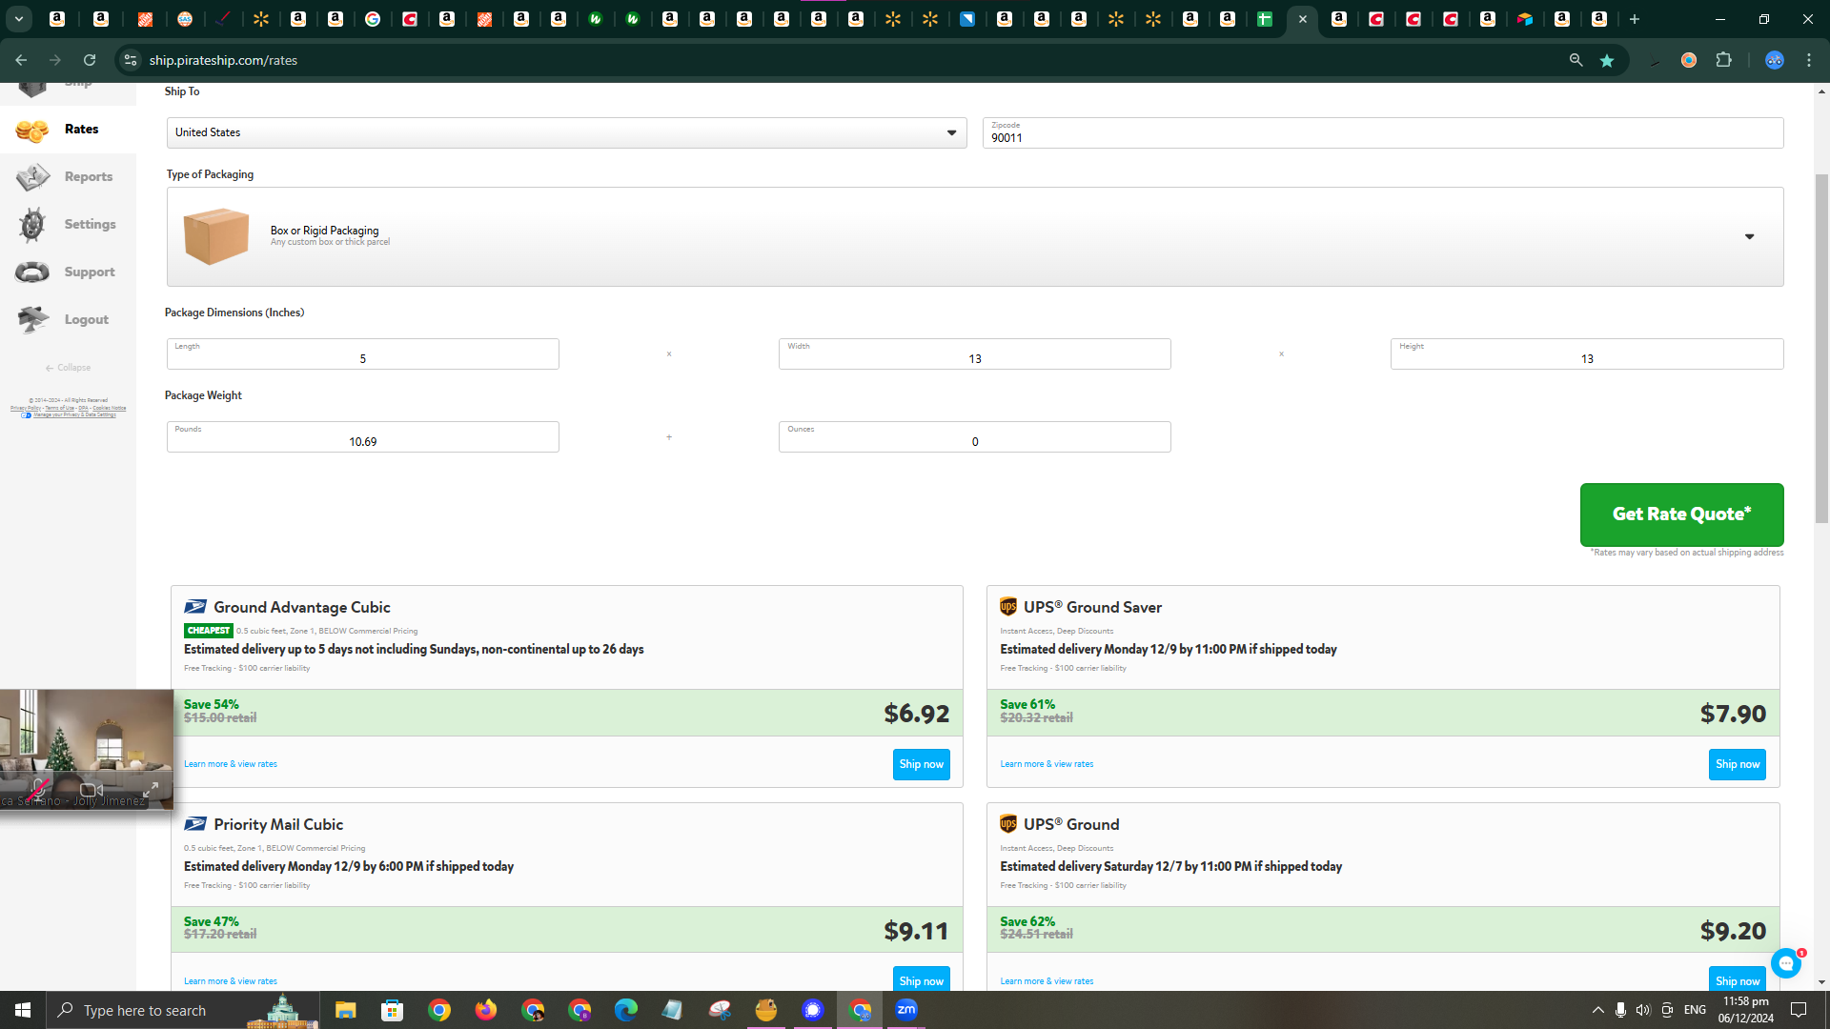
Task: Click the vertical page scrollbar
Action: coord(1821,349)
